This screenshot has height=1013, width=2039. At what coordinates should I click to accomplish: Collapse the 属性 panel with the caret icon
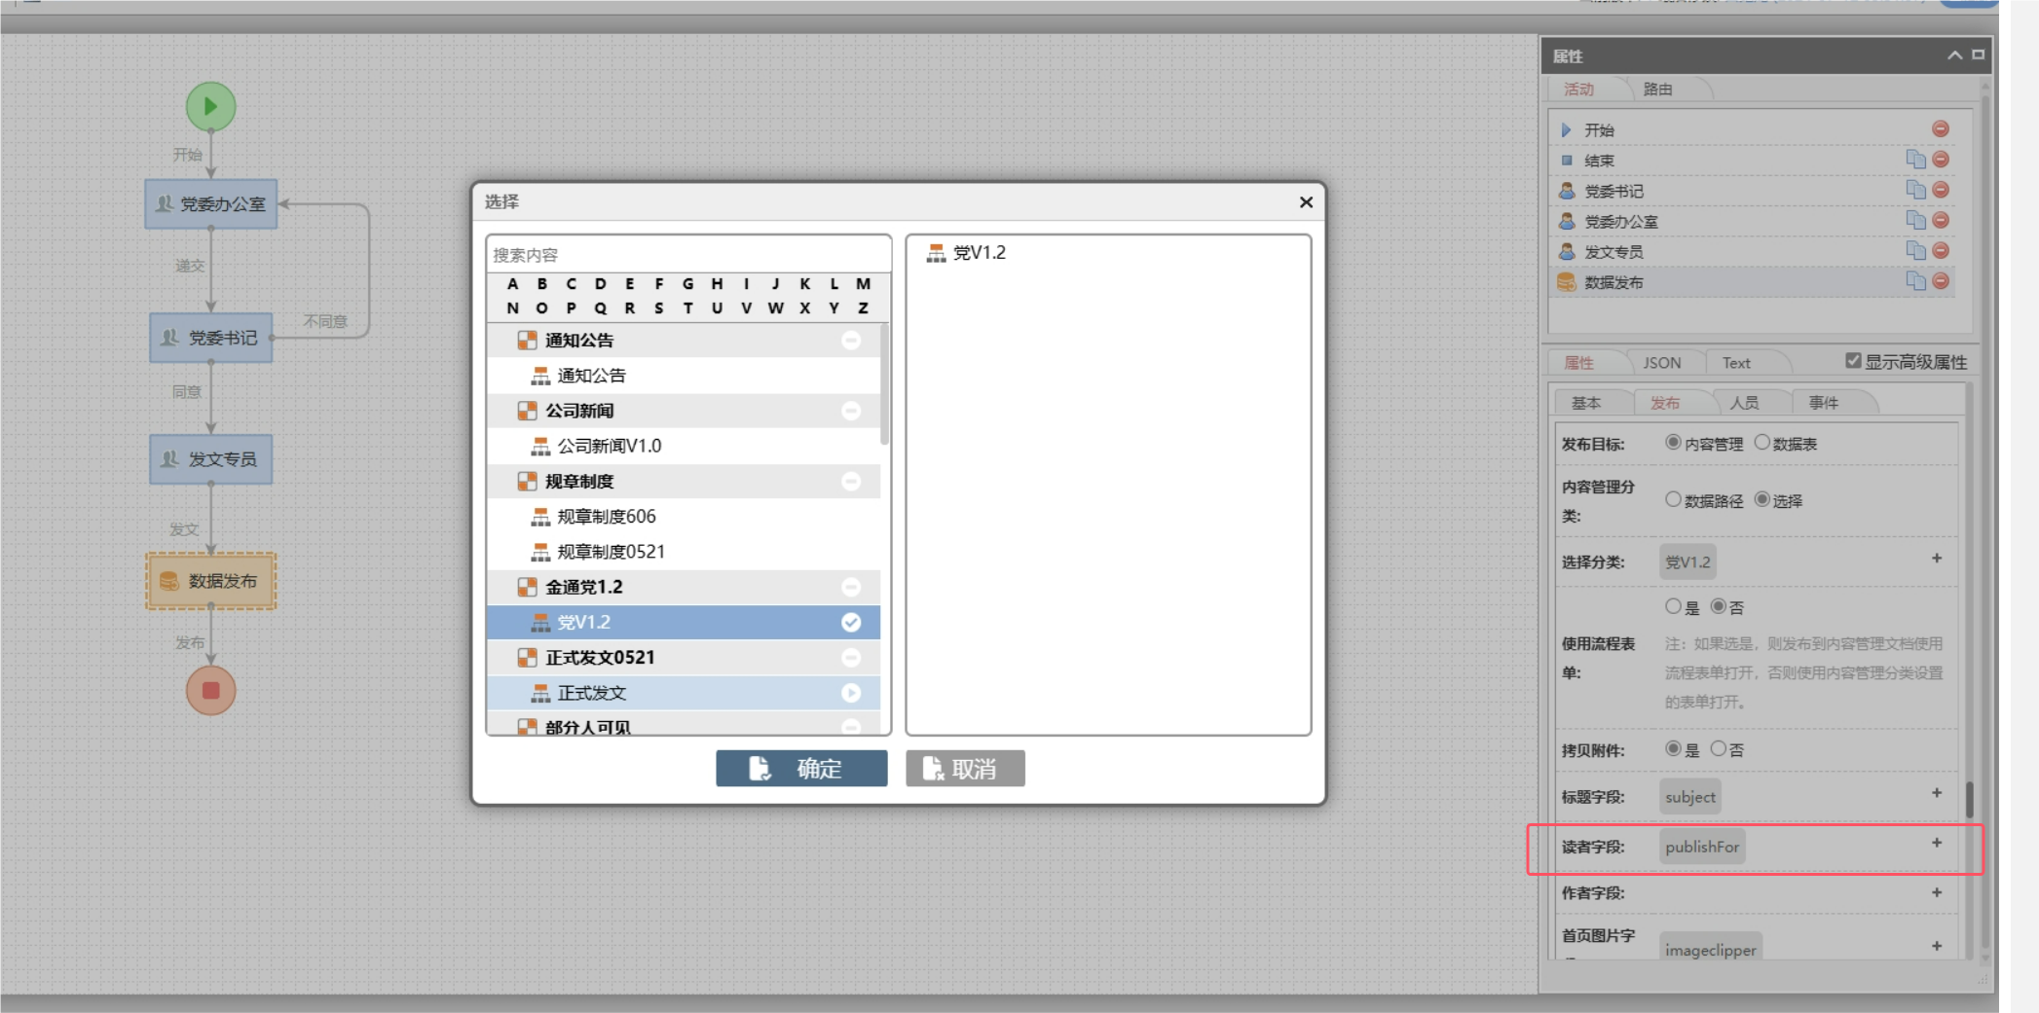(x=1953, y=55)
